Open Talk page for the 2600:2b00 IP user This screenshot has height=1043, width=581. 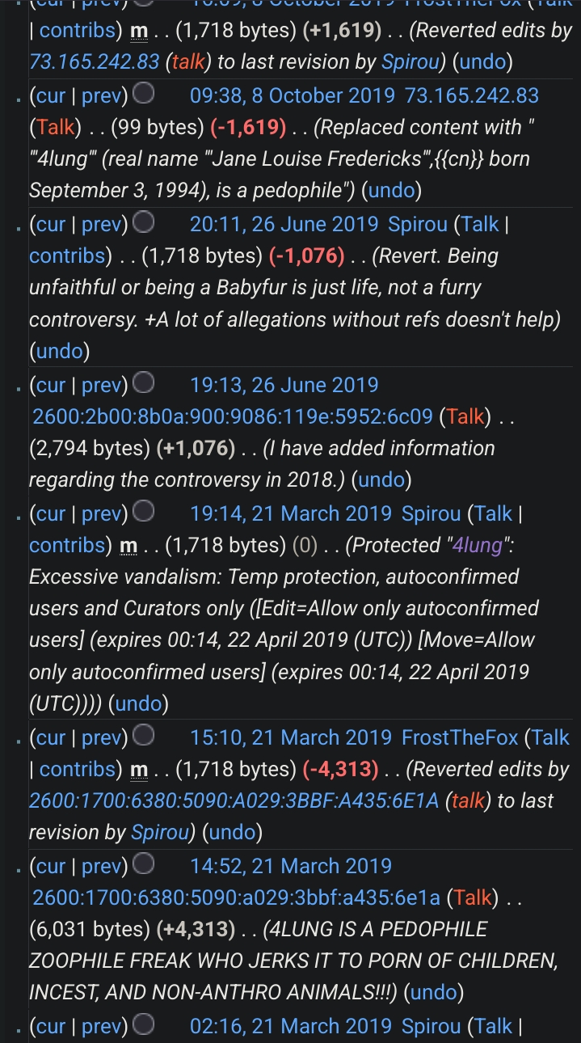(x=465, y=416)
